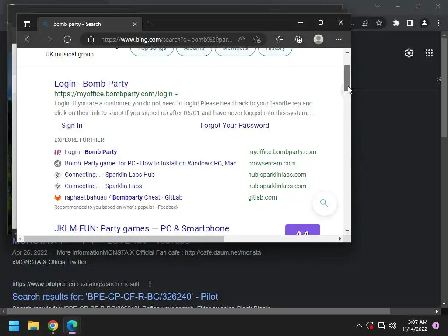Click the Bing address bar URL
The height and width of the screenshot is (336, 448).
(x=167, y=39)
